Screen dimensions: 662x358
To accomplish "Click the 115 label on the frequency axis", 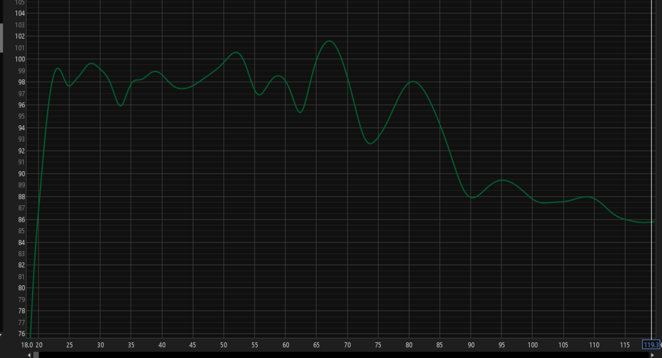I will point(625,345).
